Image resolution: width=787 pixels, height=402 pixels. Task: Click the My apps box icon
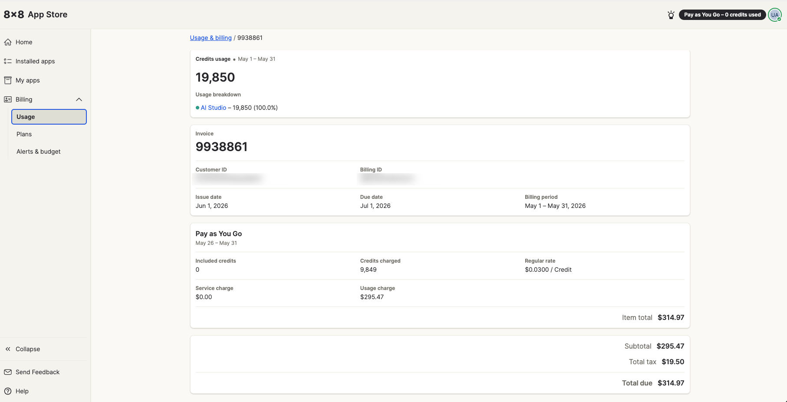point(8,80)
